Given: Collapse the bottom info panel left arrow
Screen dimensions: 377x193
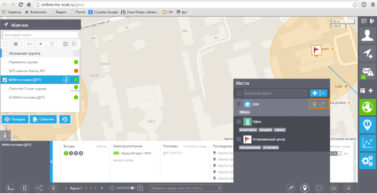Looking at the screenshot, I should (51, 162).
